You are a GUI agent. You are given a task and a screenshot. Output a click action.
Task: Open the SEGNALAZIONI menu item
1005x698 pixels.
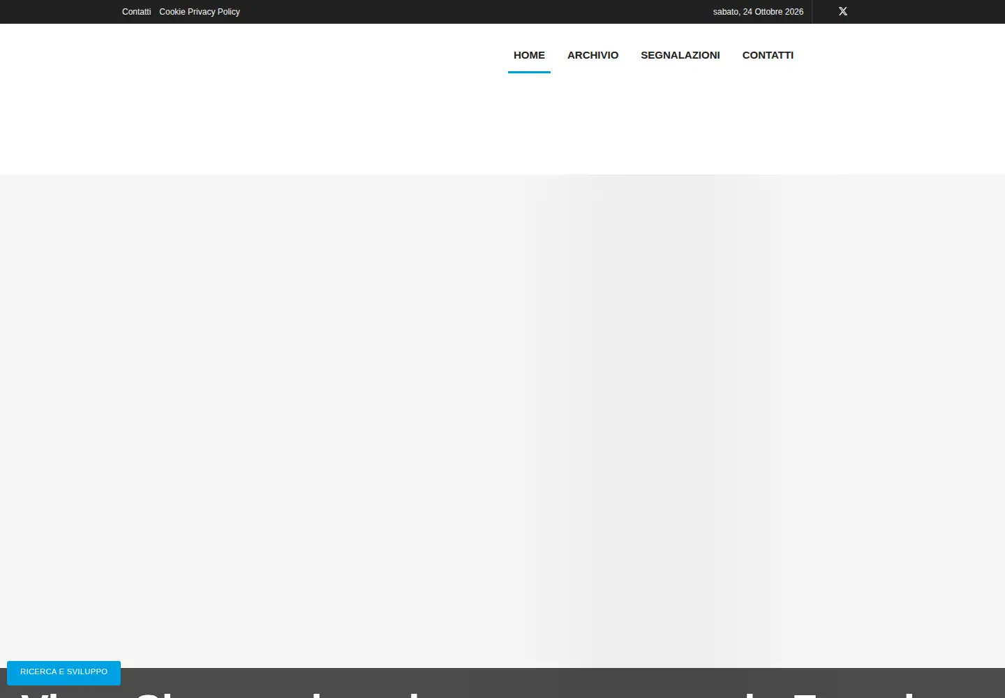click(x=680, y=55)
